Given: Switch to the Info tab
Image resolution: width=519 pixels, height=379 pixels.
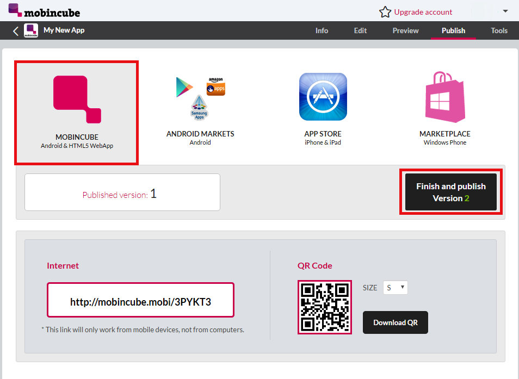Looking at the screenshot, I should click(322, 31).
